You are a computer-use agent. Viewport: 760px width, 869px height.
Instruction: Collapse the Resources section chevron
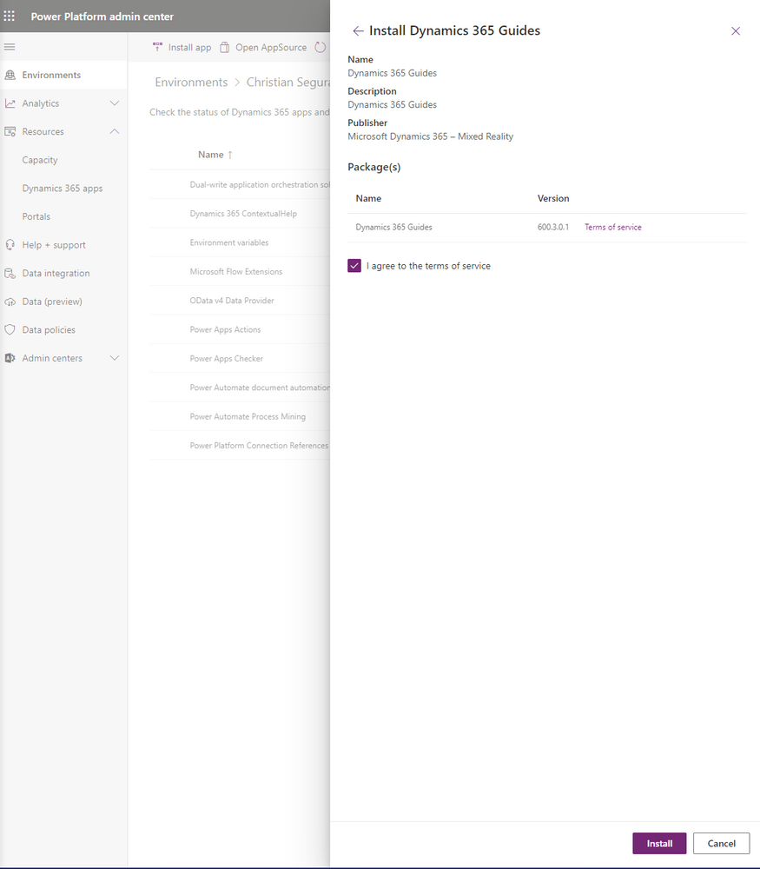115,131
